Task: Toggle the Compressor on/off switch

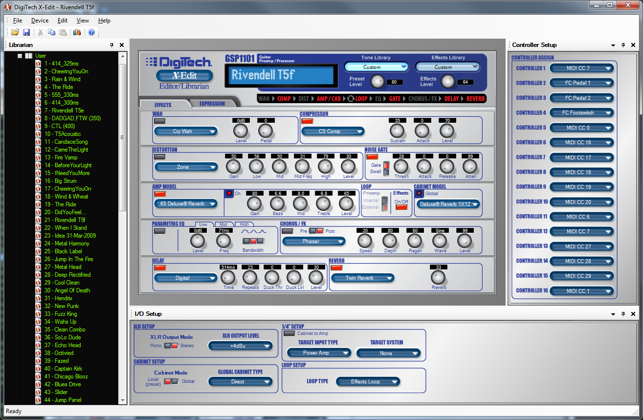Action: pos(307,121)
